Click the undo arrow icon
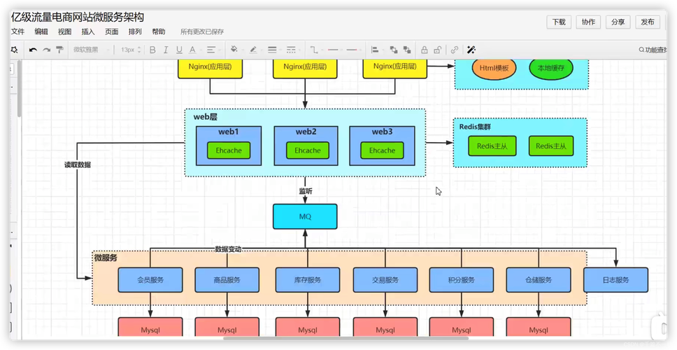Image resolution: width=677 pixels, height=350 pixels. tap(33, 50)
